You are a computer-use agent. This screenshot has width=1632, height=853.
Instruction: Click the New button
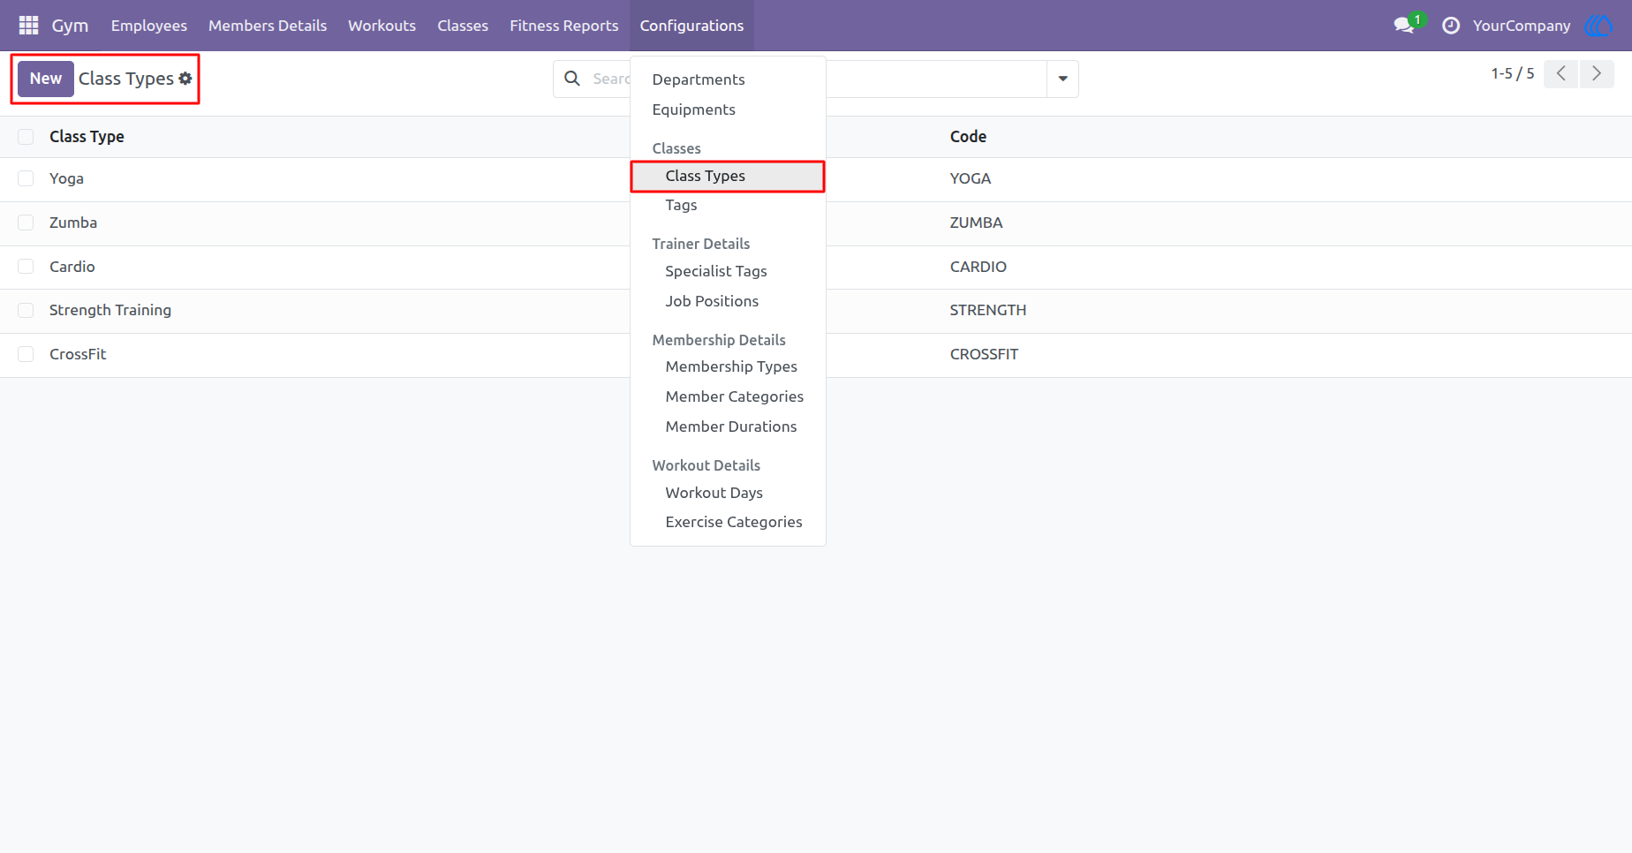pyautogui.click(x=46, y=79)
